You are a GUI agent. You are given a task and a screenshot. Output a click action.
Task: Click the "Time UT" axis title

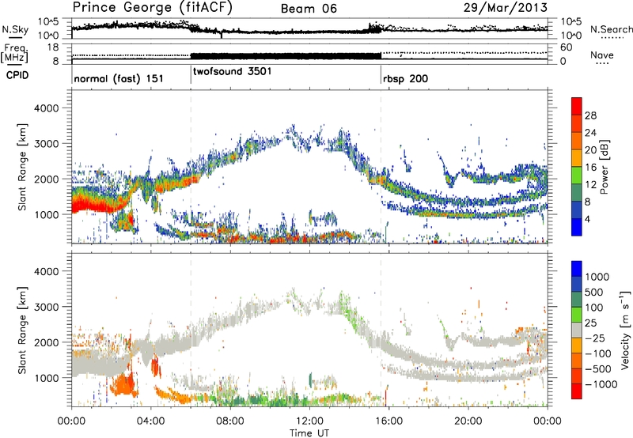pyautogui.click(x=309, y=433)
